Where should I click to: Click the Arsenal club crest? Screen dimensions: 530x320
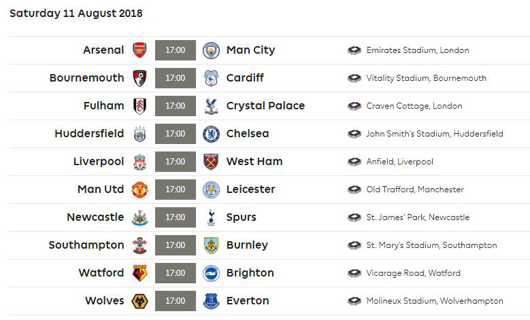coord(139,50)
